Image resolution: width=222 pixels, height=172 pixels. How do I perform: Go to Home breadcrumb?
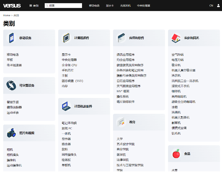pos(7,15)
